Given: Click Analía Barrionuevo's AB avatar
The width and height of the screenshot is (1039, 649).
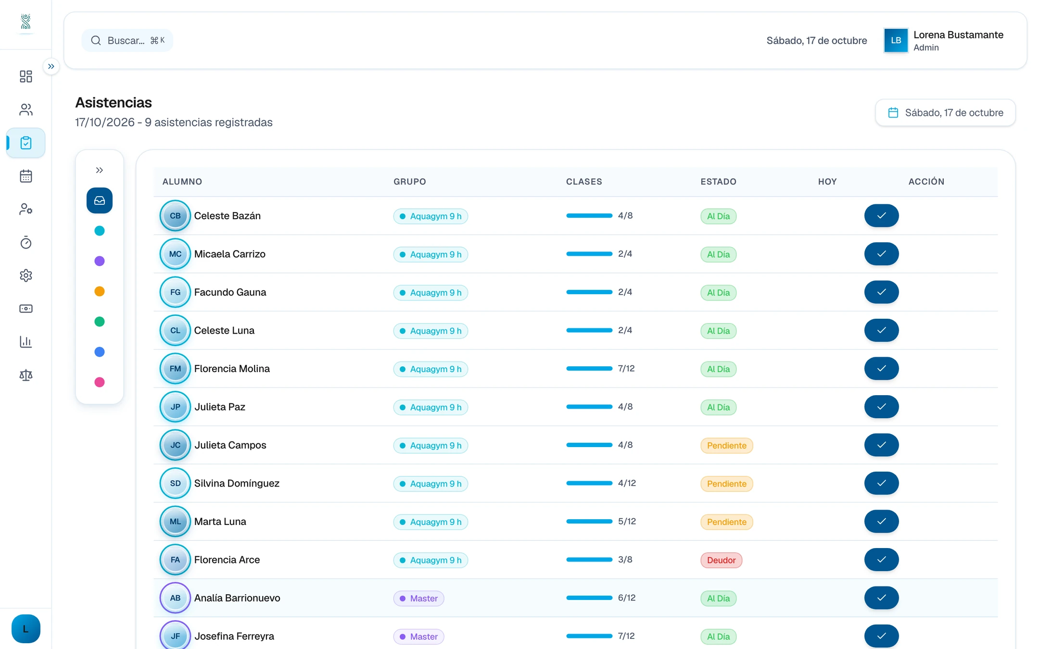Looking at the screenshot, I should coord(175,598).
